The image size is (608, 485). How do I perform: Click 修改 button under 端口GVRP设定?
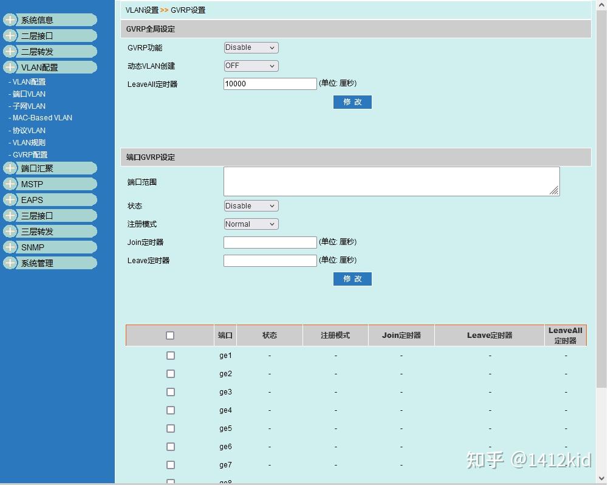click(x=352, y=278)
